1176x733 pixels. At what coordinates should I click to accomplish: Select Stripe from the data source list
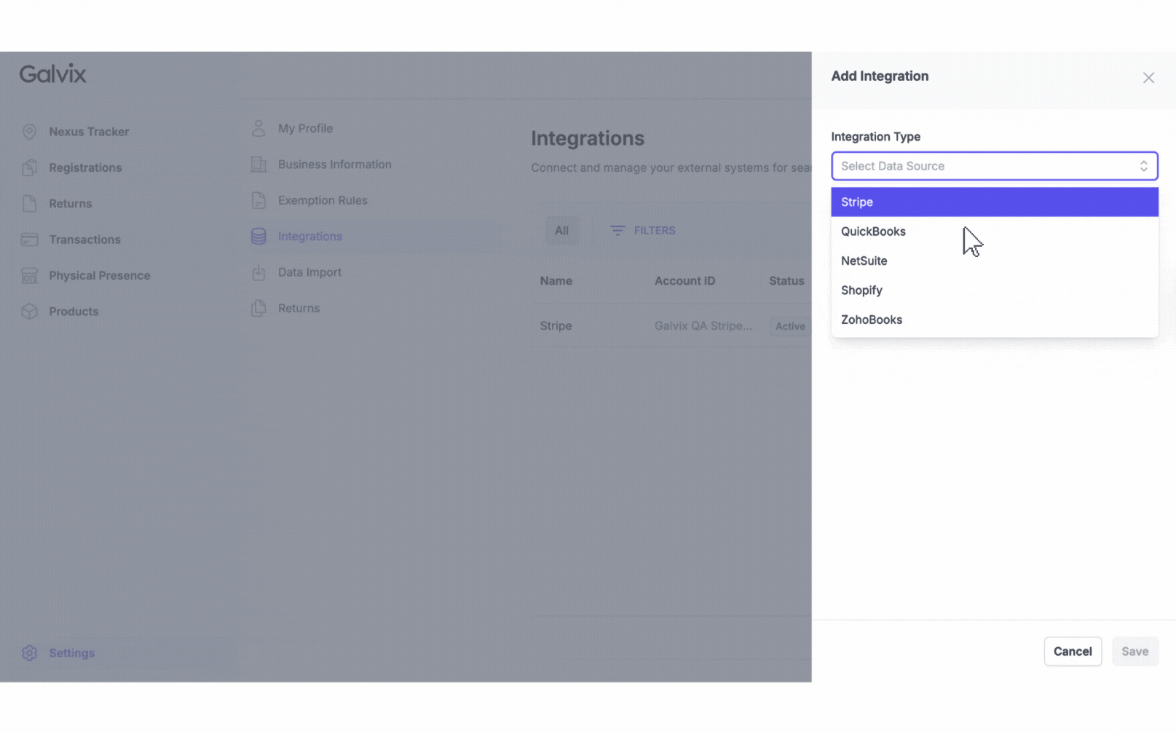[994, 202]
